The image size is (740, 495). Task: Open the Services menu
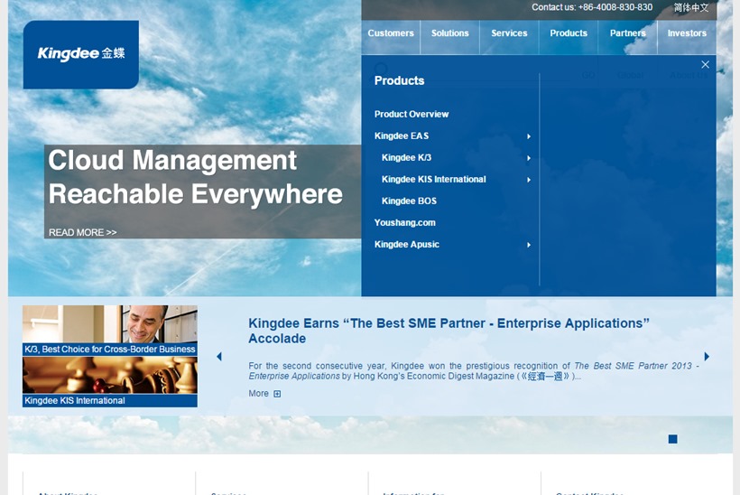(x=509, y=33)
